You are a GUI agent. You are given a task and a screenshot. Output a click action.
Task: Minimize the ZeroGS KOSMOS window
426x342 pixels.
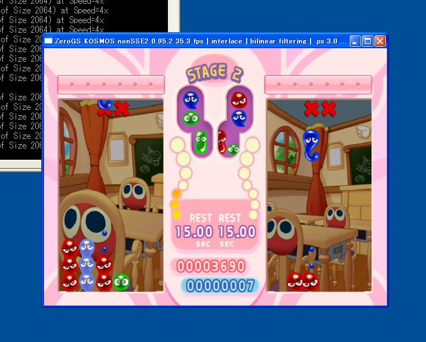pyautogui.click(x=355, y=41)
